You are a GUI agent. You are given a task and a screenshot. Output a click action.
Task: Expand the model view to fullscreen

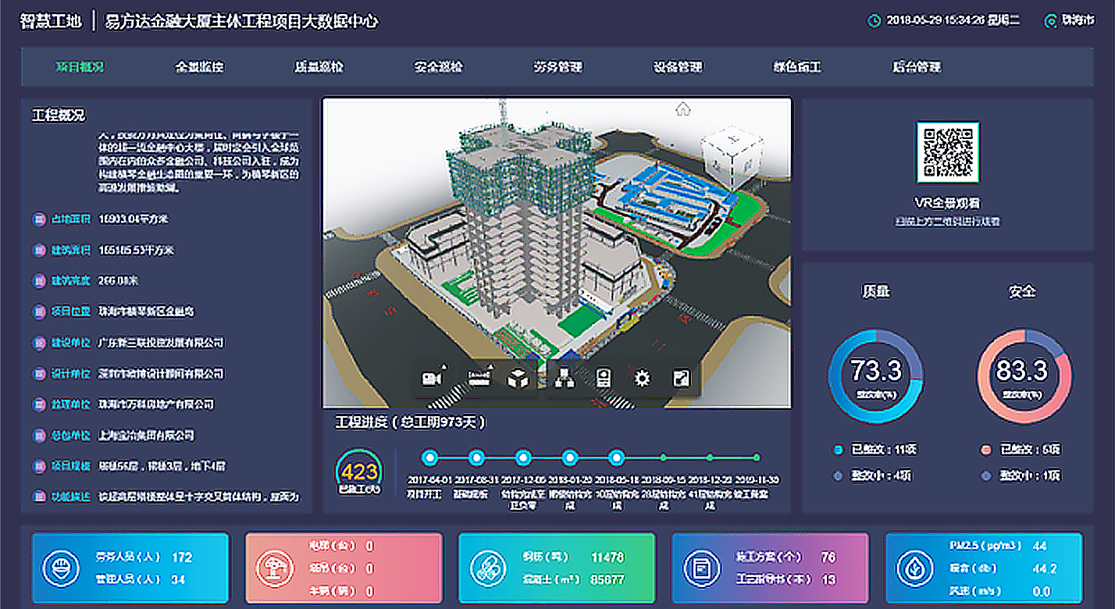pos(680,377)
